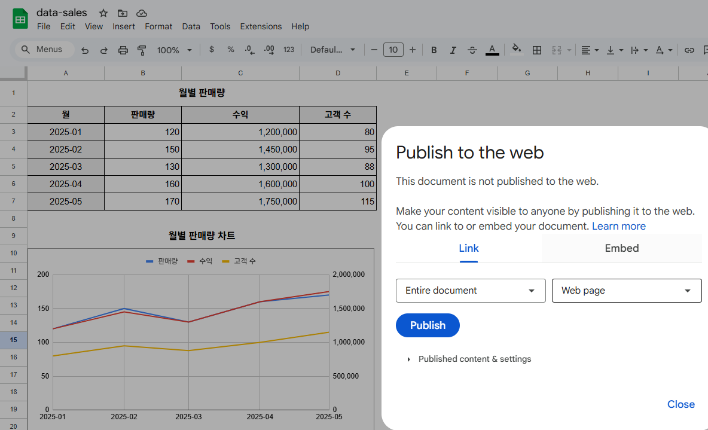Select cell with value 115

[x=338, y=202]
